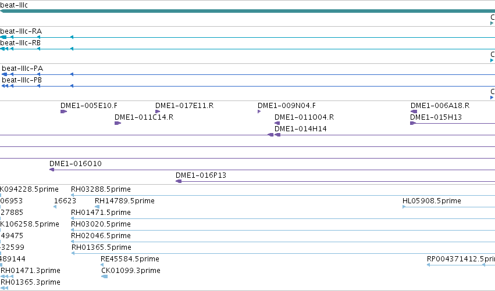The height and width of the screenshot is (291, 495).
Task: Select the RH01471.5prime EST label
Action: (101, 213)
